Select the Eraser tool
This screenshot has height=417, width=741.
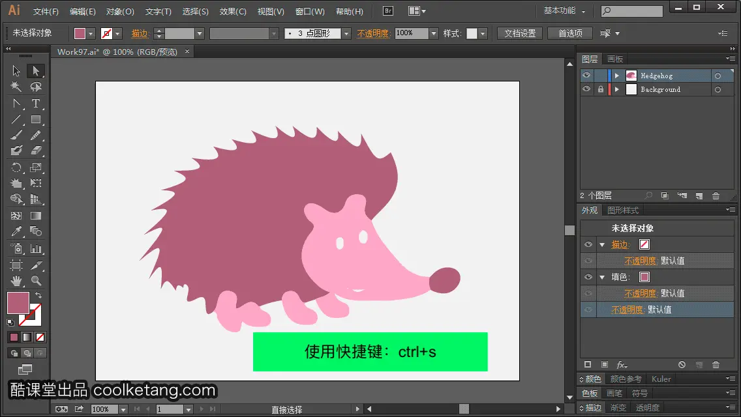click(35, 151)
